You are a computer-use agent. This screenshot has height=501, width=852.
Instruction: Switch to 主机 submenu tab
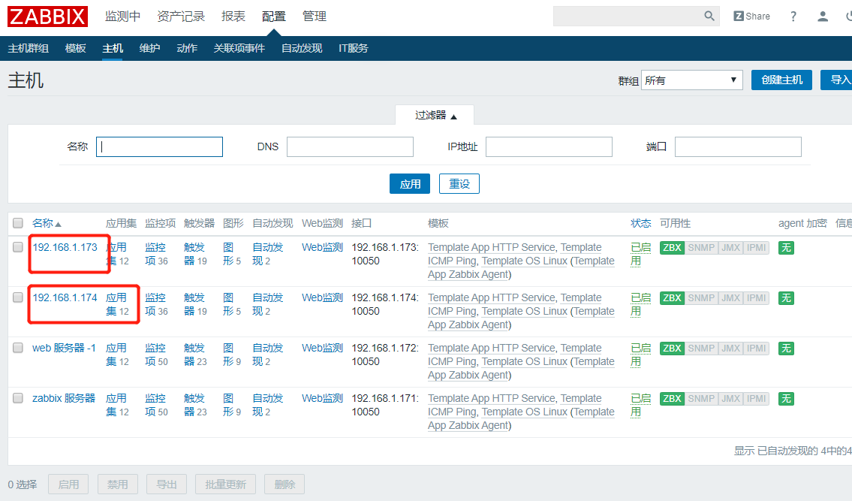[113, 48]
